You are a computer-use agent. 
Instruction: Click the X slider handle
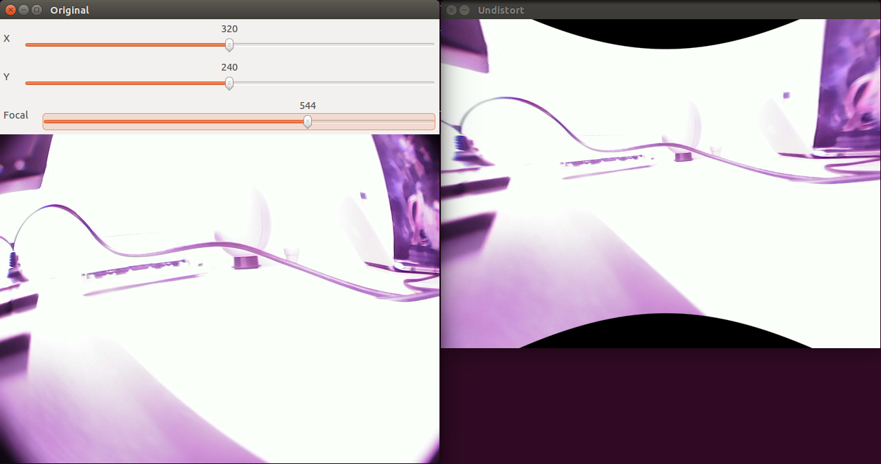click(x=229, y=45)
